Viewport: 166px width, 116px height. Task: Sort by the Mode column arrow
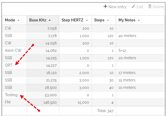point(18,20)
